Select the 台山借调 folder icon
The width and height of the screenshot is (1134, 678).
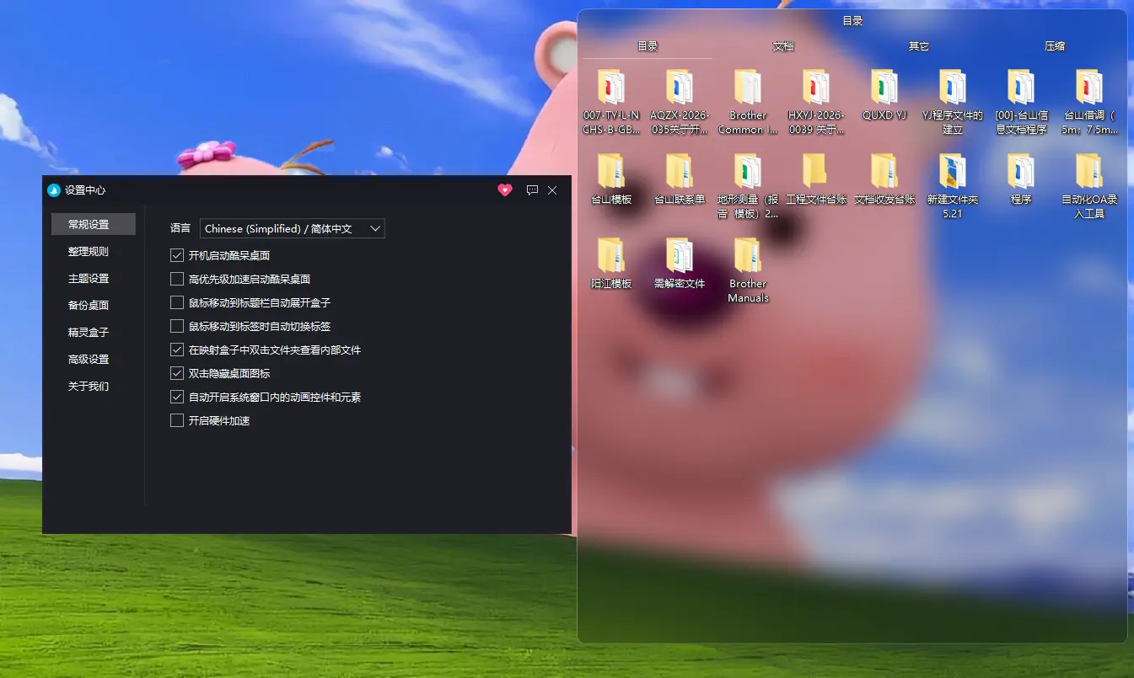pyautogui.click(x=1089, y=88)
